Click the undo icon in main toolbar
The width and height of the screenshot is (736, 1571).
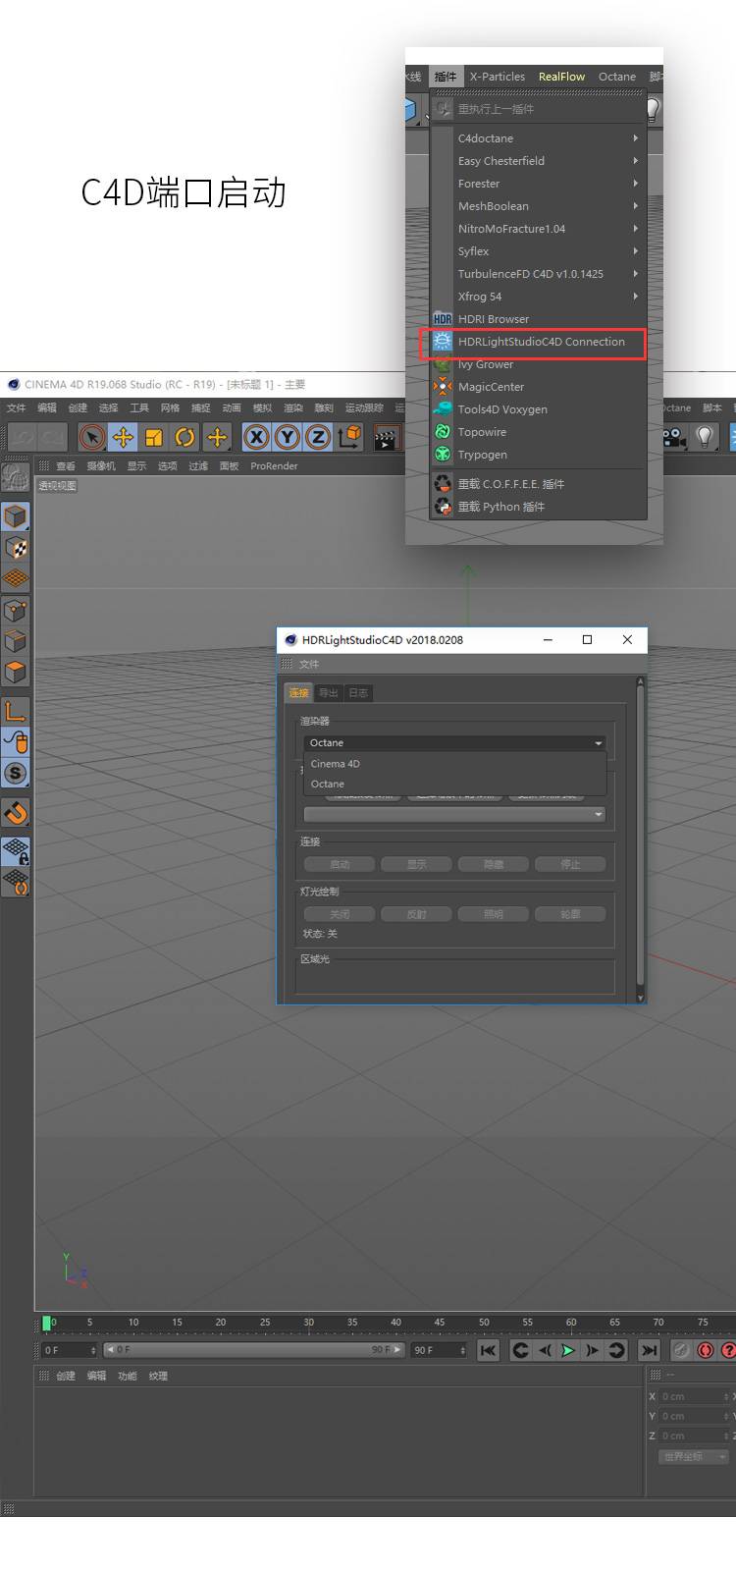coord(22,437)
